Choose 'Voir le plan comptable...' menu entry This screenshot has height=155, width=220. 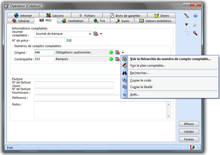tap(148, 66)
